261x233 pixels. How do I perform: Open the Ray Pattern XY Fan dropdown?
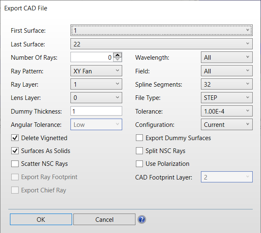tap(96, 71)
